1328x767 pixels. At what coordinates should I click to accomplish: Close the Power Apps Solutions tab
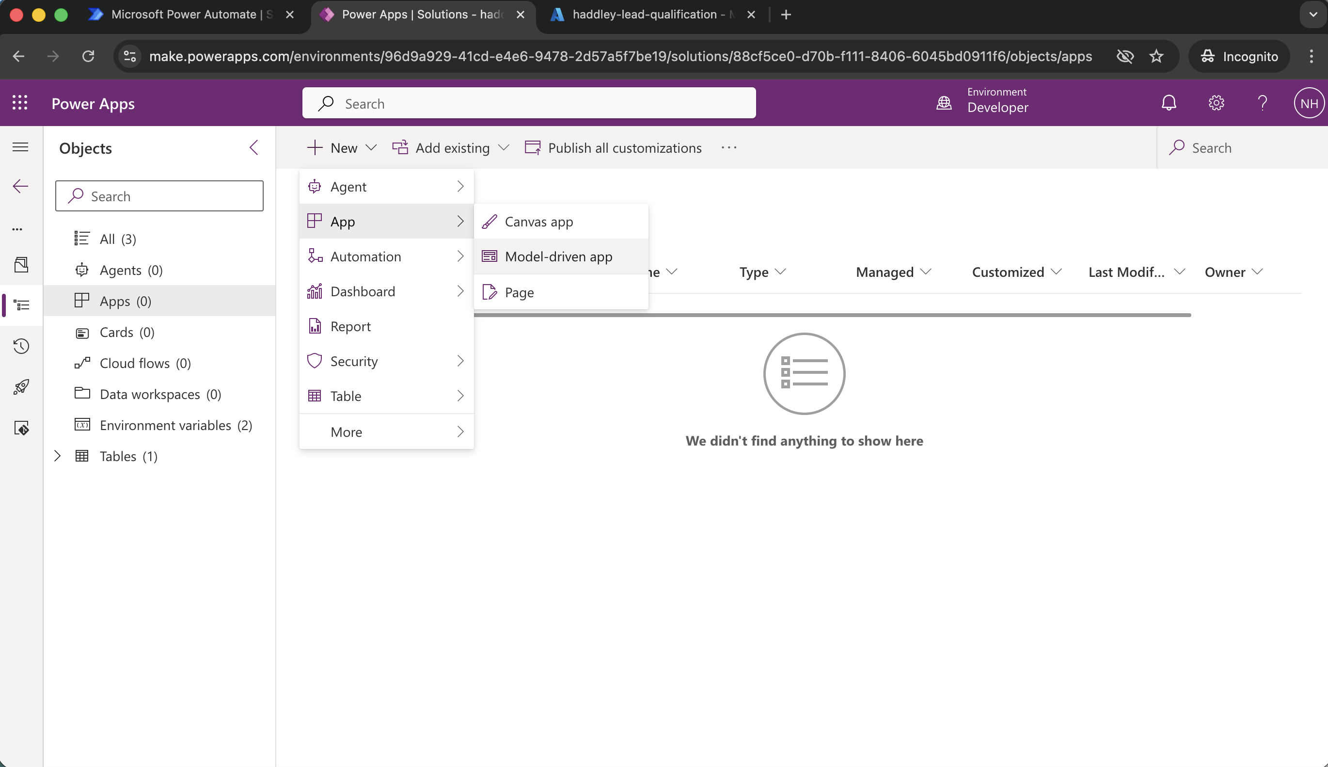[520, 15]
